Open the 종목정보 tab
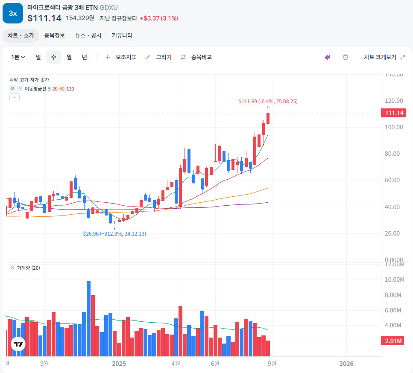 tap(54, 35)
